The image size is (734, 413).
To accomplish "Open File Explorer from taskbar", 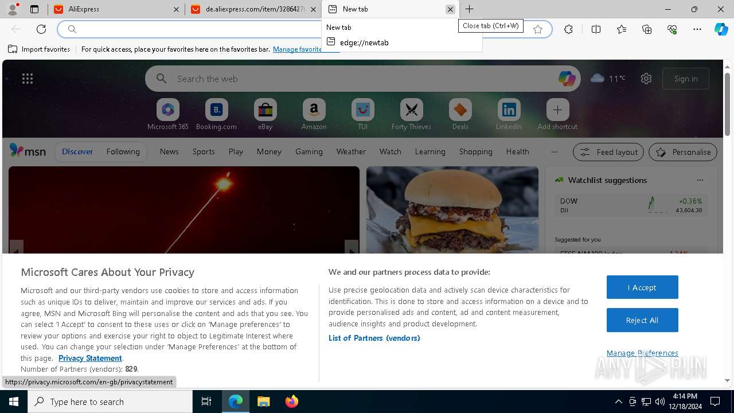I will (x=264, y=402).
